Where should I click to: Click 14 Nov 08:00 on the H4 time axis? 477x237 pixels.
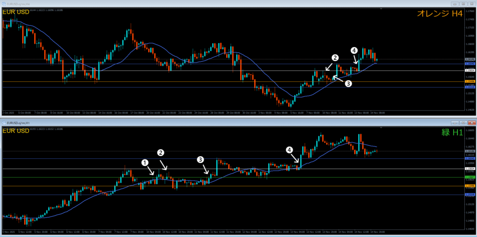(379, 112)
